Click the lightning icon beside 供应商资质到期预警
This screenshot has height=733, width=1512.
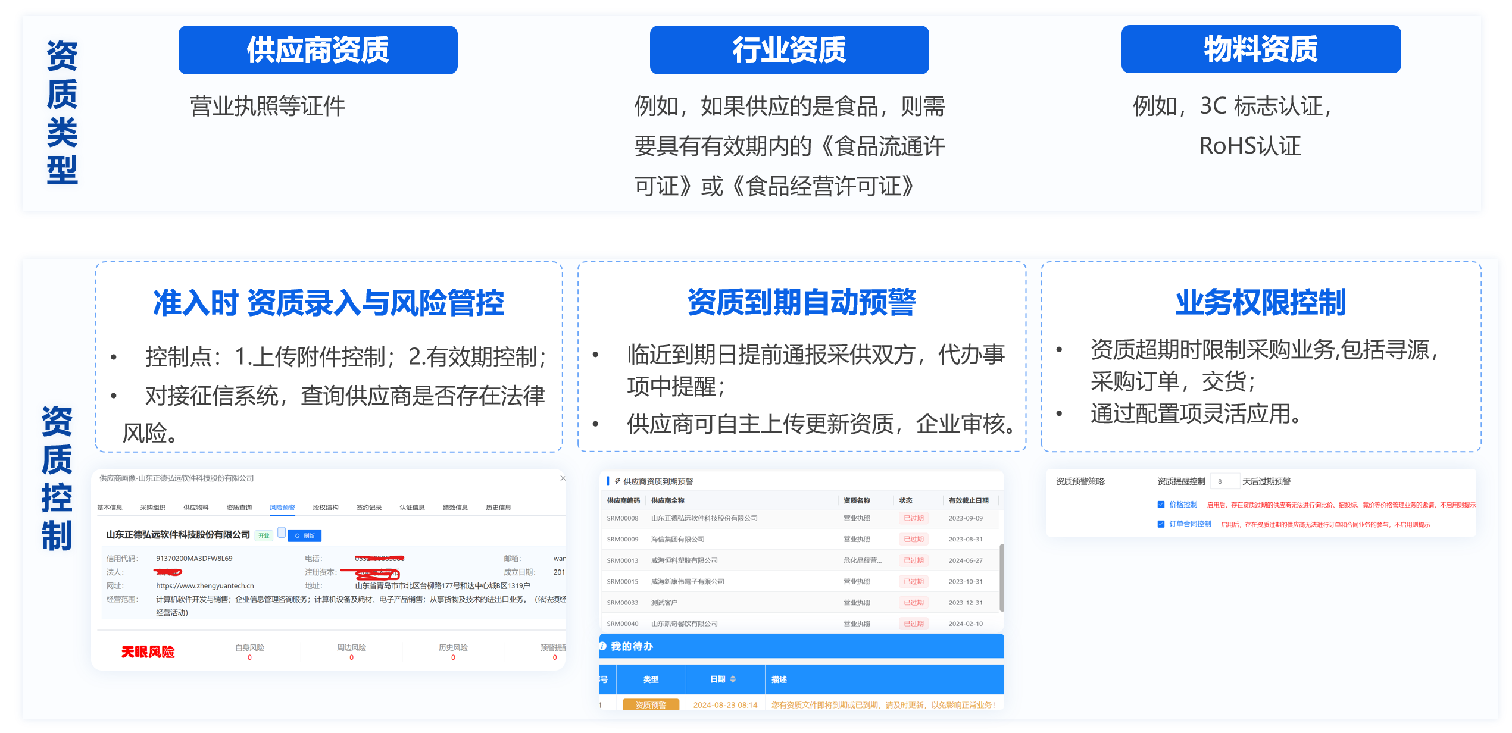(x=617, y=481)
